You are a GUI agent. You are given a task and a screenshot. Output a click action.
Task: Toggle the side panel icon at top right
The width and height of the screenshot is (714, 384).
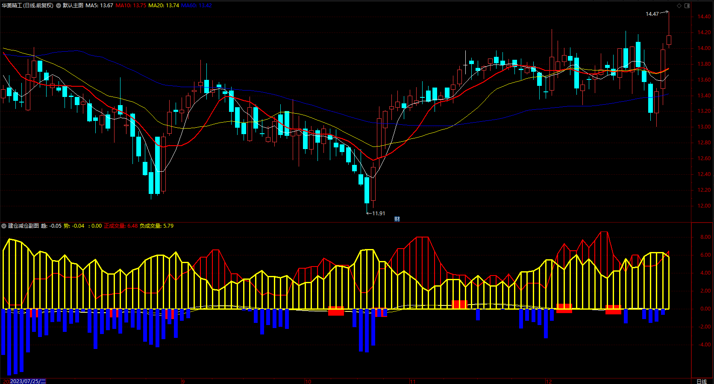click(x=687, y=6)
